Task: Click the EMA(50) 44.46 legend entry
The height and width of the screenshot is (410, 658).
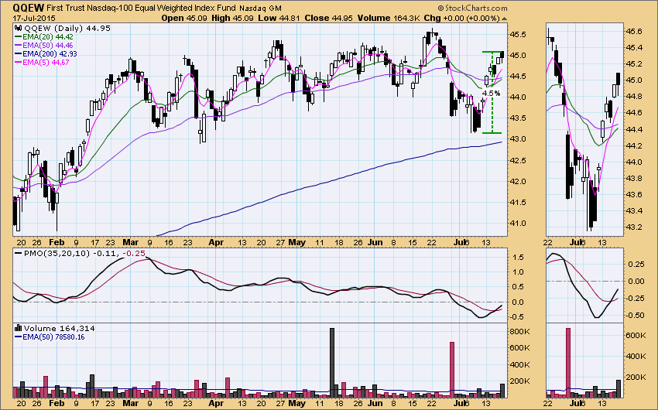Action: pos(47,46)
